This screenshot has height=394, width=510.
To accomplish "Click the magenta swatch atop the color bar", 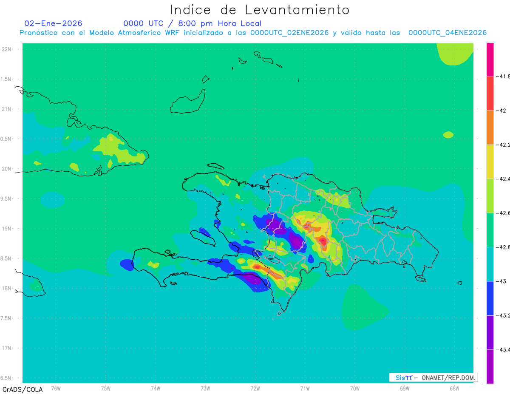I will (490, 60).
